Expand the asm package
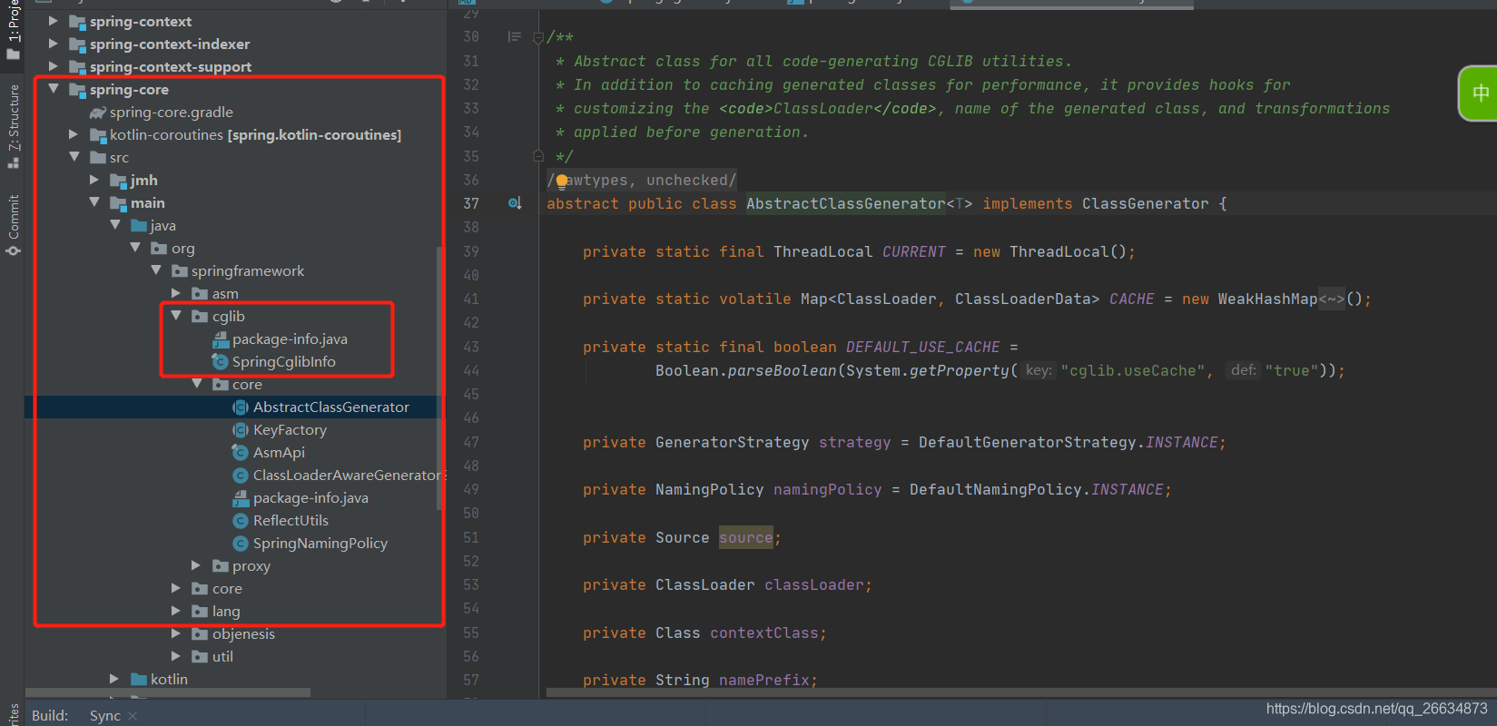1497x726 pixels. (176, 293)
